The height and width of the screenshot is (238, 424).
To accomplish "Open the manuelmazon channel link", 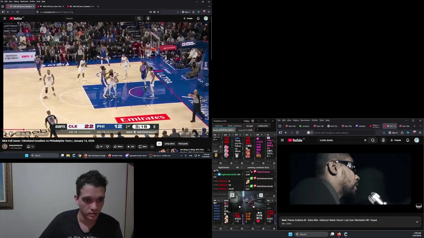I will pyautogui.click(x=16, y=145).
